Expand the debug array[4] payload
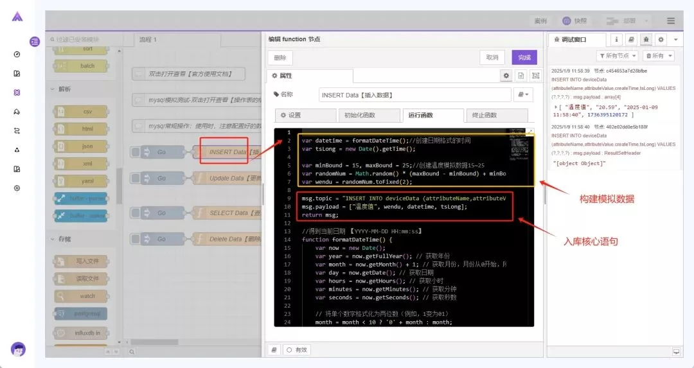 point(556,107)
